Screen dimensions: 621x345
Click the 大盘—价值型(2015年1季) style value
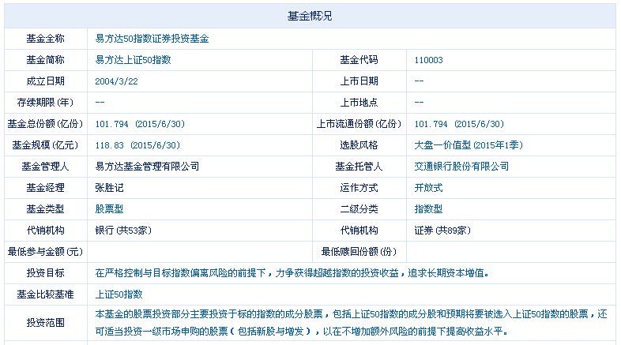[x=469, y=145]
